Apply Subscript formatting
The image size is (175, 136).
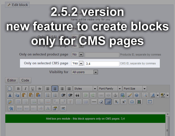coord(117,102)
